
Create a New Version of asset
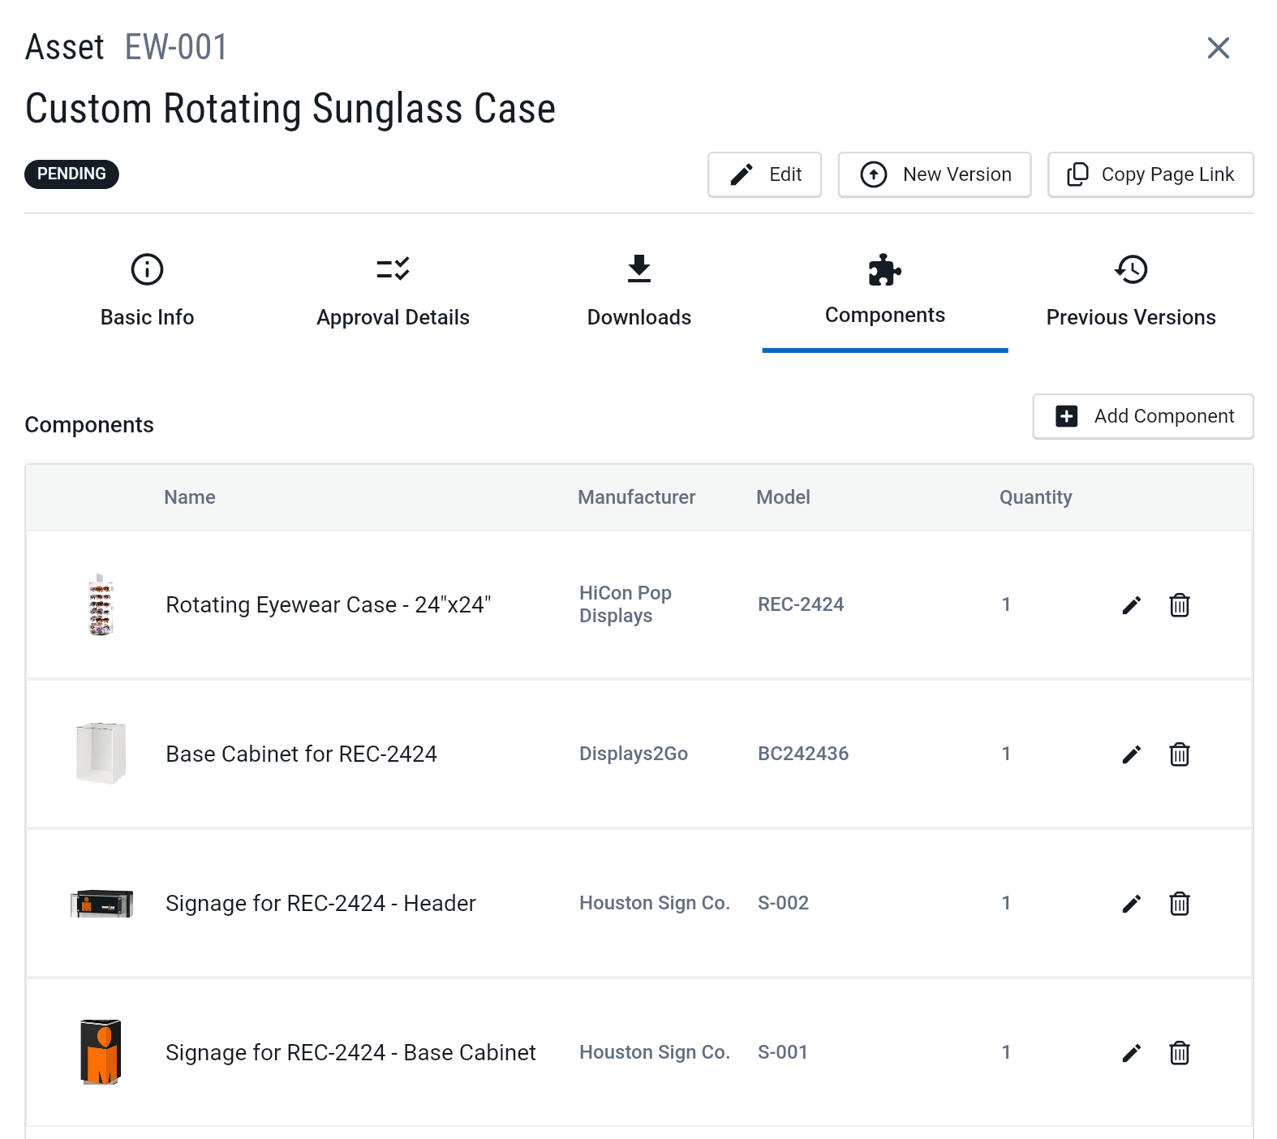pos(934,174)
